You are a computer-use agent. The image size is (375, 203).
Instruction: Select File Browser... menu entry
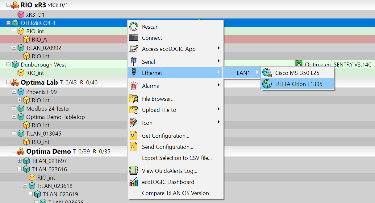175,99
